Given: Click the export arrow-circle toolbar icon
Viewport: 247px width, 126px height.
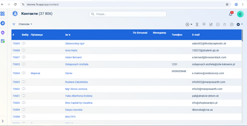Looking at the screenshot, I should point(232,24).
